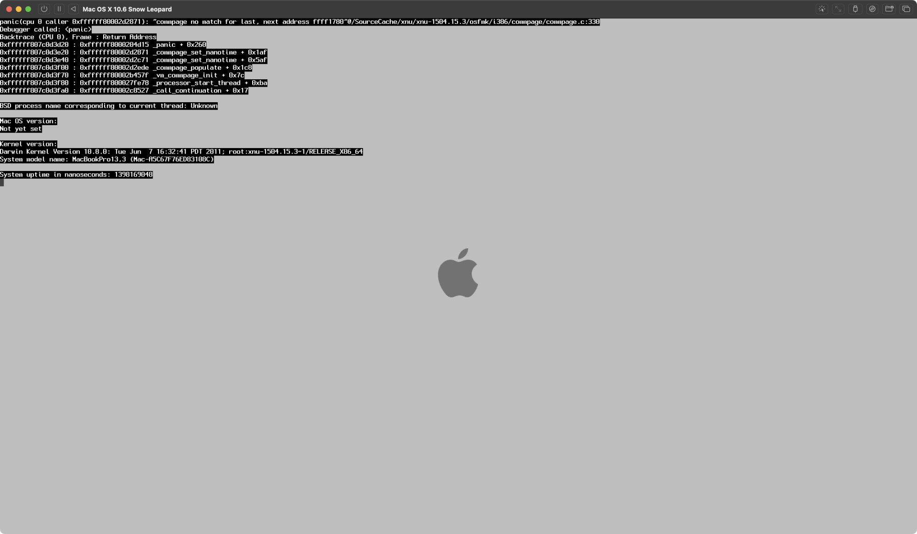Open the USB devices menu

pos(855,9)
